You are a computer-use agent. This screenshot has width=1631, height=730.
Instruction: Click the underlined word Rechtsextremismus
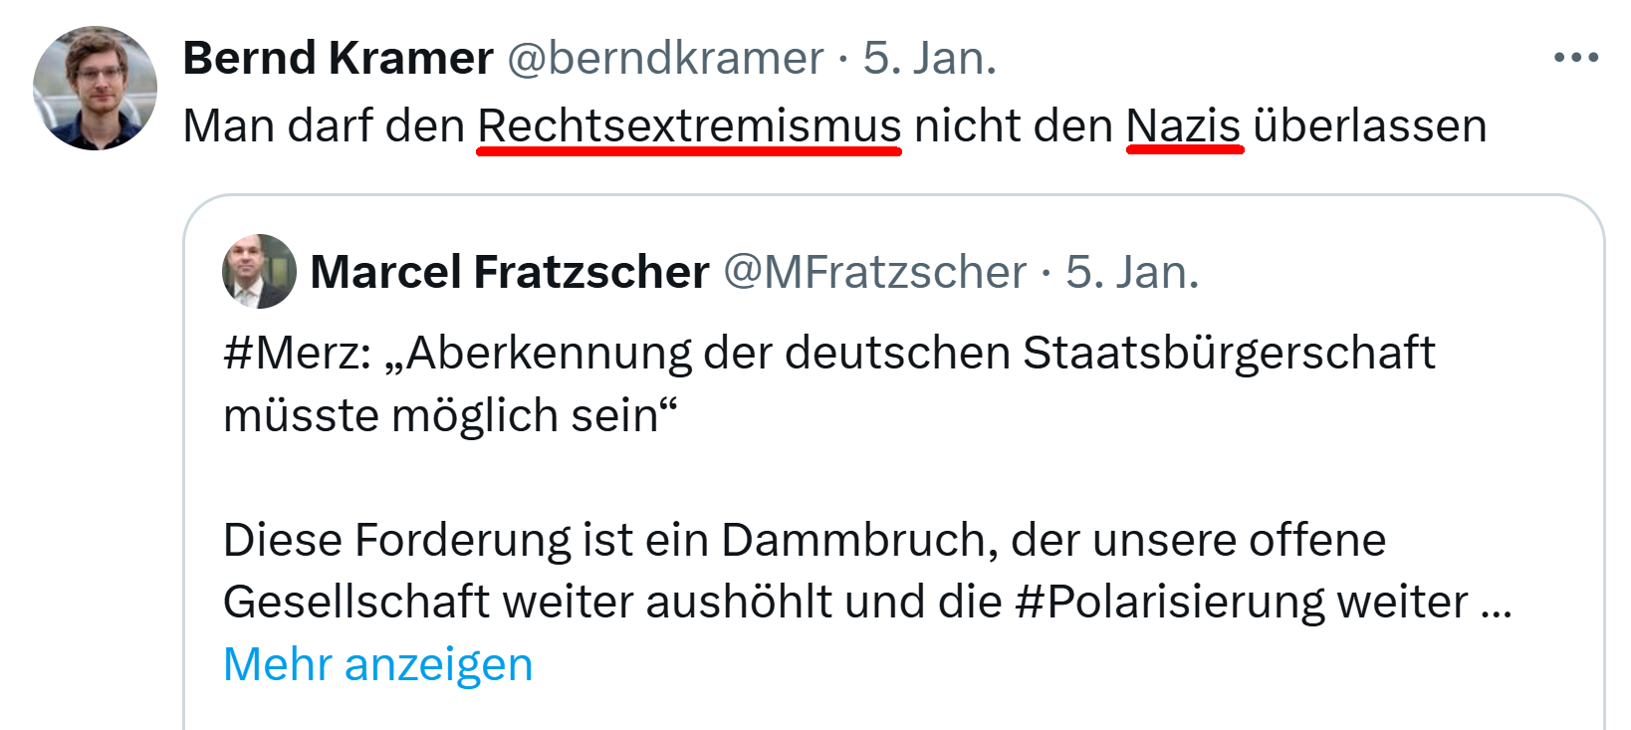[x=689, y=126]
